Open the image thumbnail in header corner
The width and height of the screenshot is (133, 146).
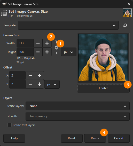[x=127, y=13]
